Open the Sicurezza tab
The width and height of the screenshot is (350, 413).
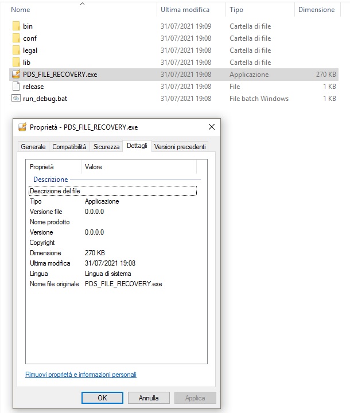107,147
